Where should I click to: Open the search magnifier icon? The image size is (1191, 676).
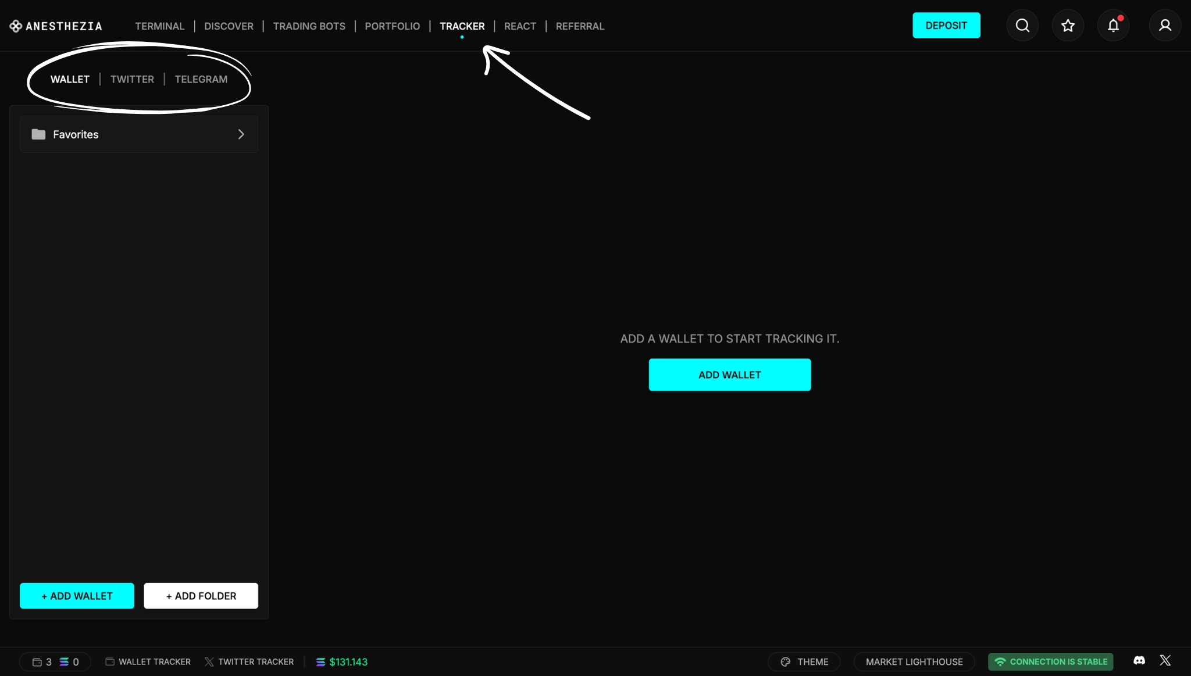pyautogui.click(x=1022, y=26)
